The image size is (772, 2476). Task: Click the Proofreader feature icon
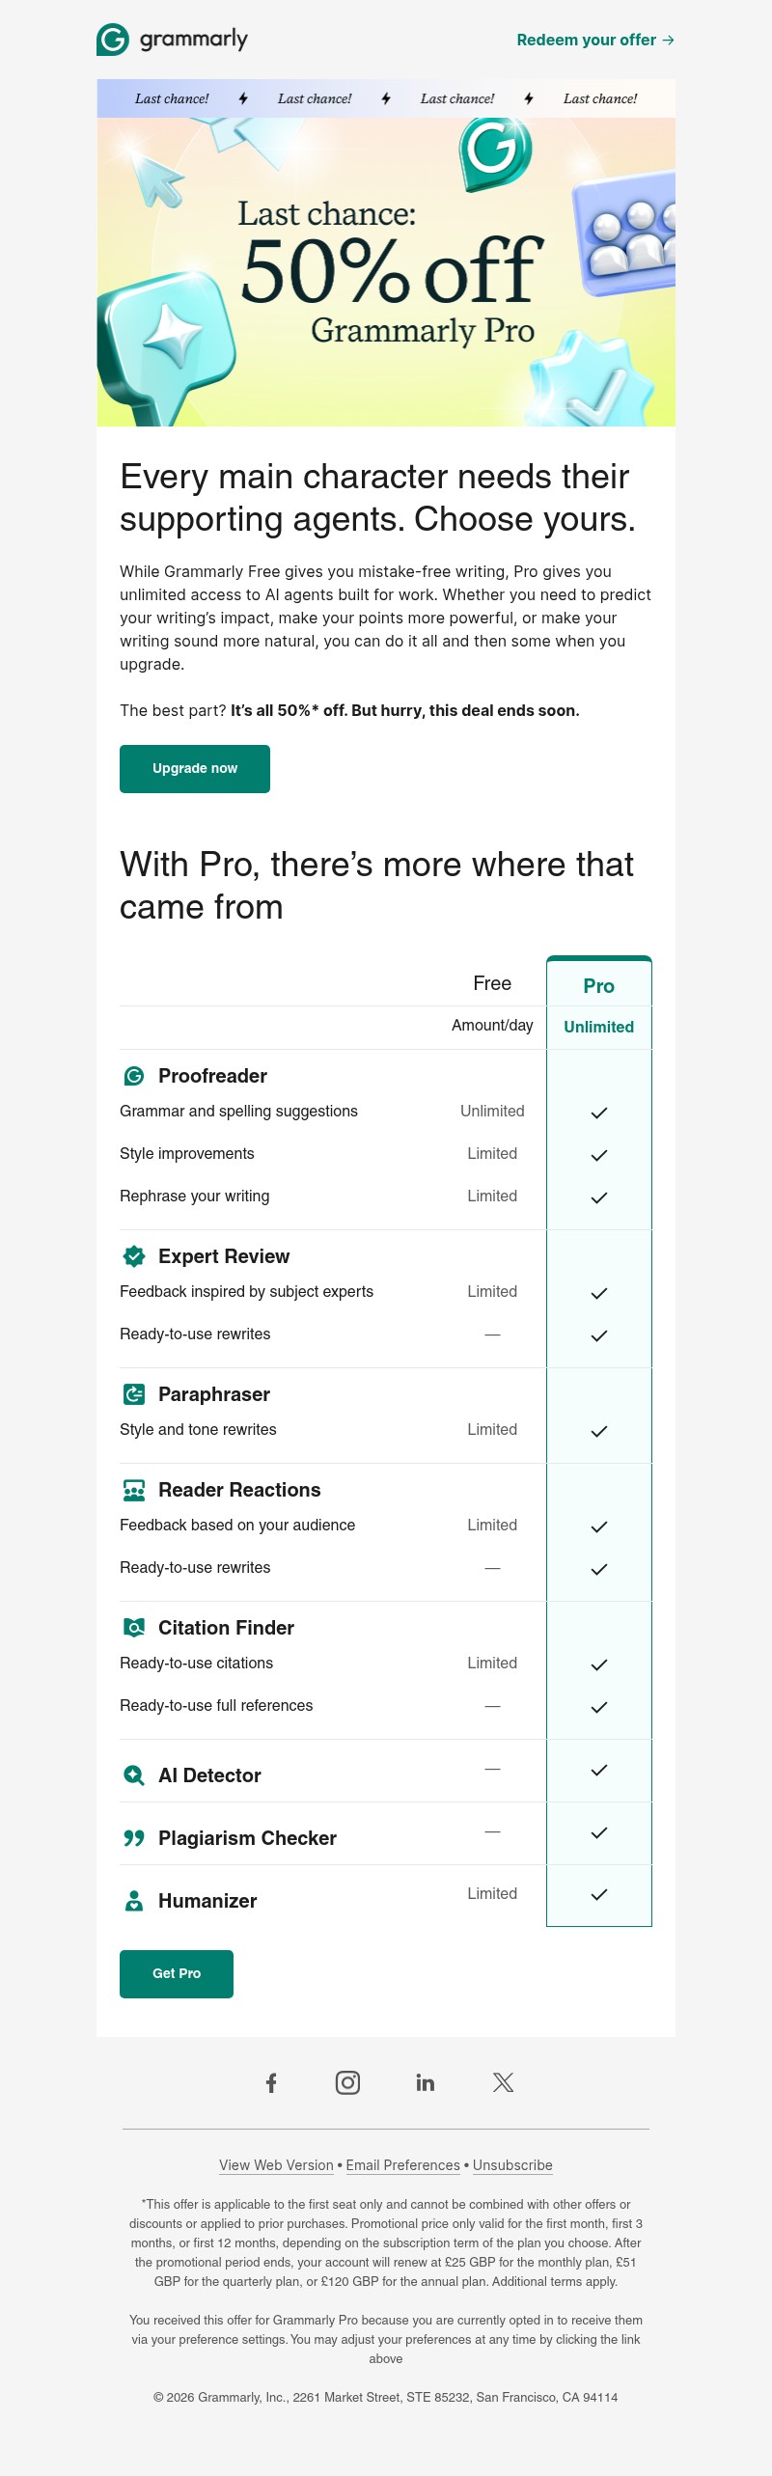click(x=132, y=1076)
